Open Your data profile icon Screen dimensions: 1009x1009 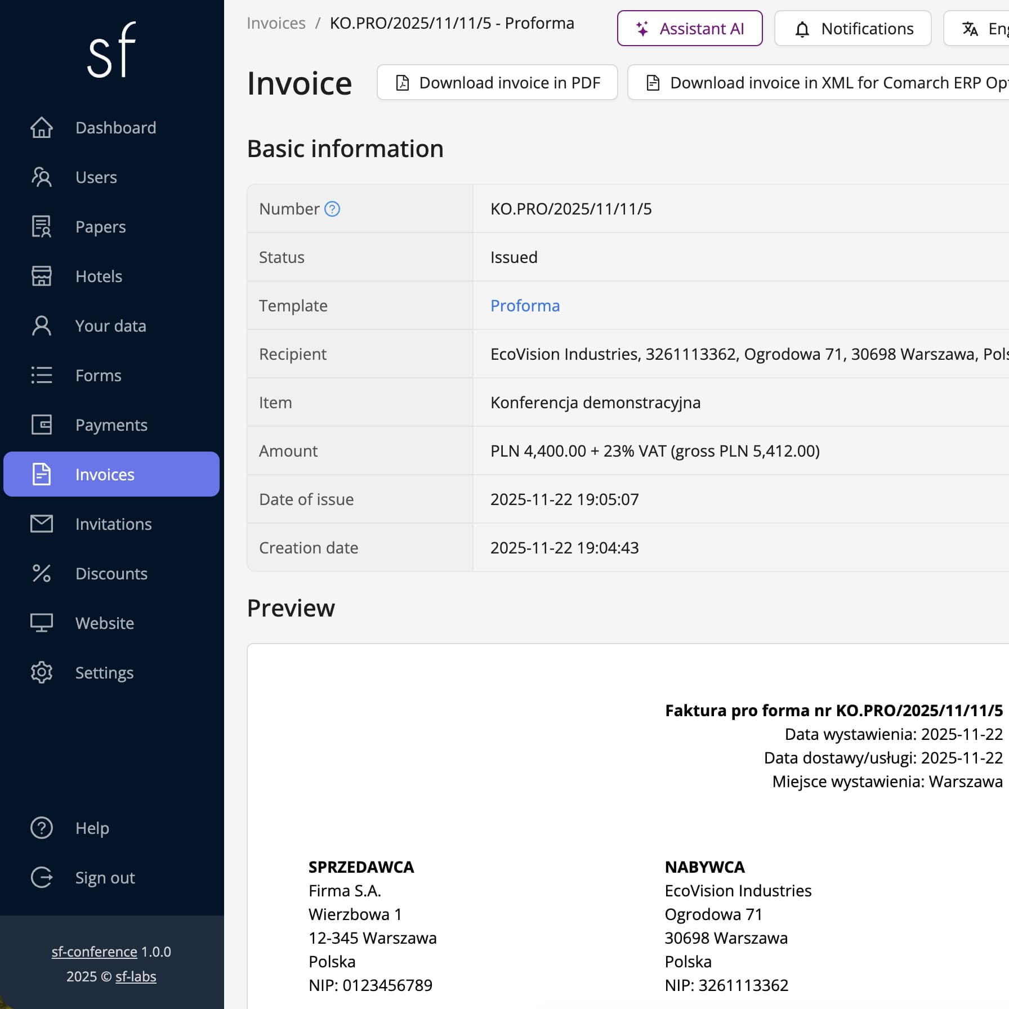(x=41, y=325)
